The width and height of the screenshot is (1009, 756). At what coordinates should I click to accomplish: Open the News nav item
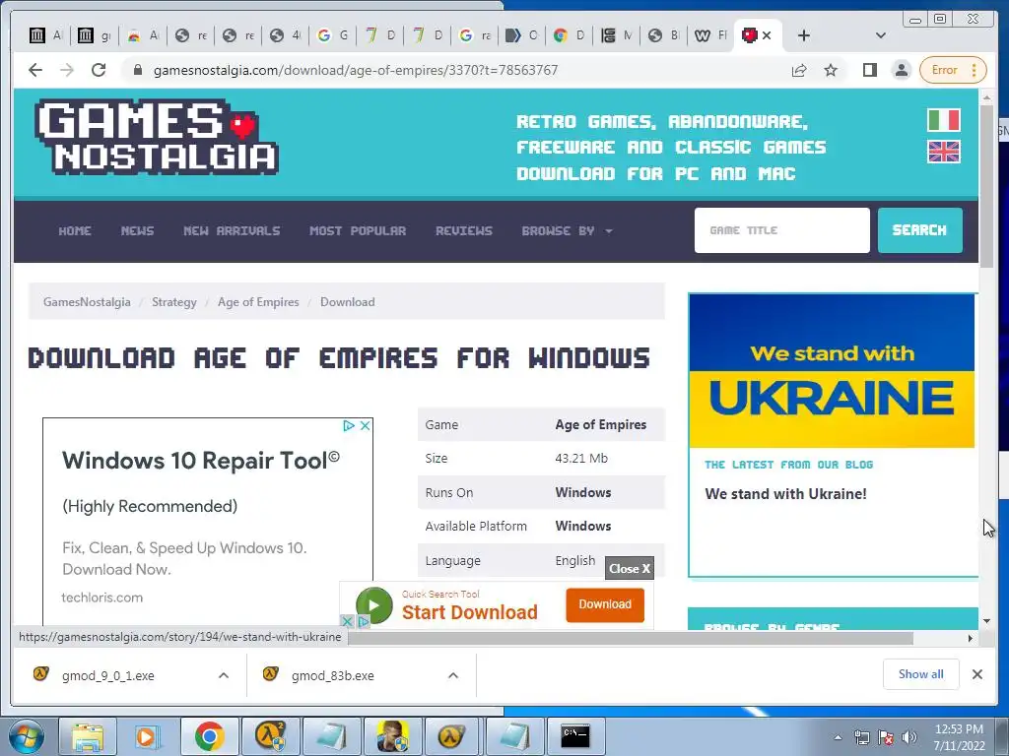tap(137, 230)
